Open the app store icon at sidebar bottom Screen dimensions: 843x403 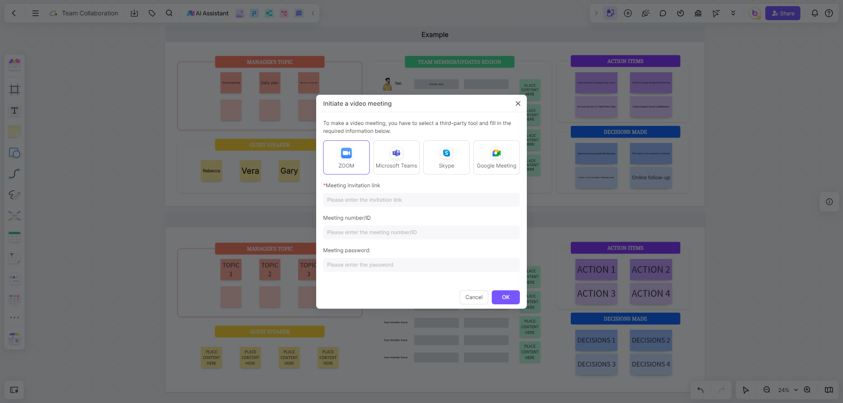tap(14, 338)
